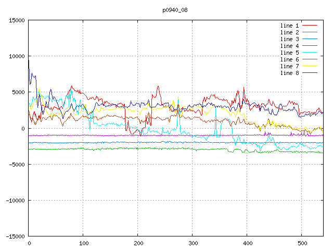
Task: Click the green line 2 legend swatch
Action: [x=310, y=32]
